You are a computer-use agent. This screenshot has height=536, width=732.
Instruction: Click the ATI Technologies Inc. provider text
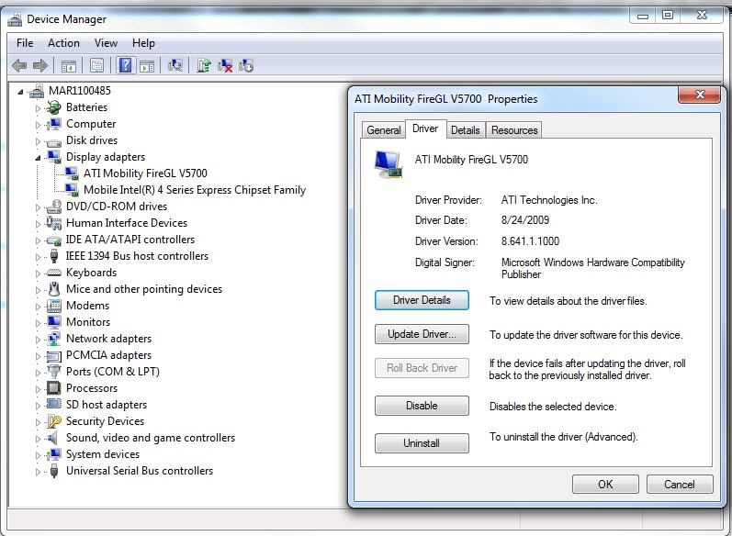coord(549,200)
